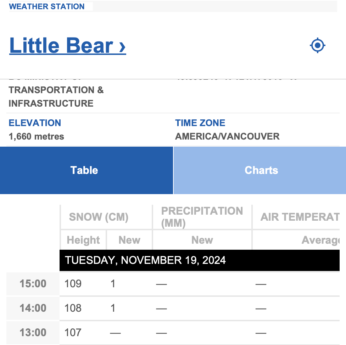The width and height of the screenshot is (346, 345).
Task: Click the America/Vancouver time zone text
Action: coord(227,136)
